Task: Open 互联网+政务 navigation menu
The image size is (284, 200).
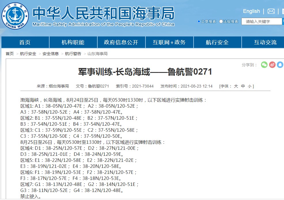Action: click(169, 42)
